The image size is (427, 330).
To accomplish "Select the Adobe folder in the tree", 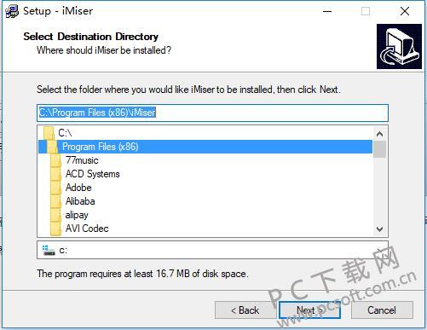I will (78, 188).
